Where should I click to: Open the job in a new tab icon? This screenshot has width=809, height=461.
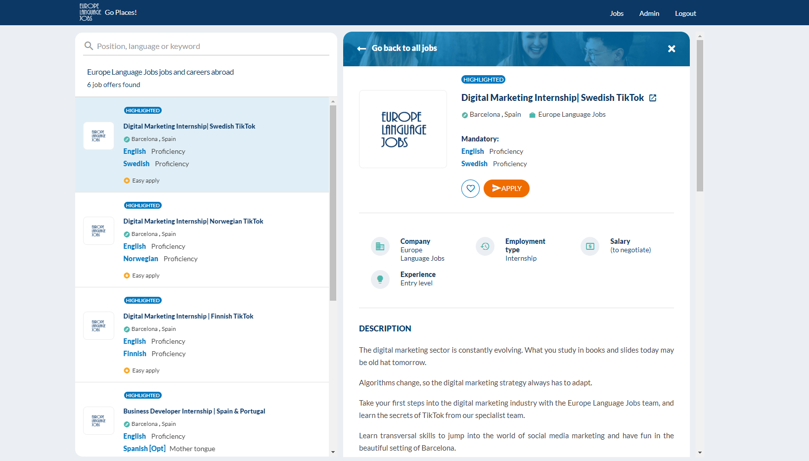coord(653,98)
